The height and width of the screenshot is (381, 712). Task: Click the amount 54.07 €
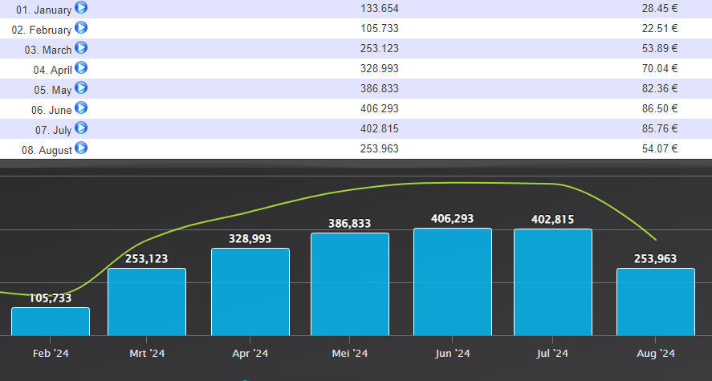point(660,148)
